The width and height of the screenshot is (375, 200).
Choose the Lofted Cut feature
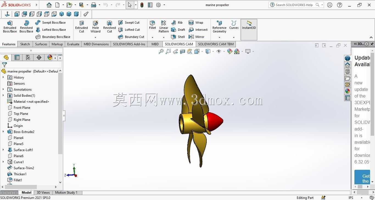(129, 30)
